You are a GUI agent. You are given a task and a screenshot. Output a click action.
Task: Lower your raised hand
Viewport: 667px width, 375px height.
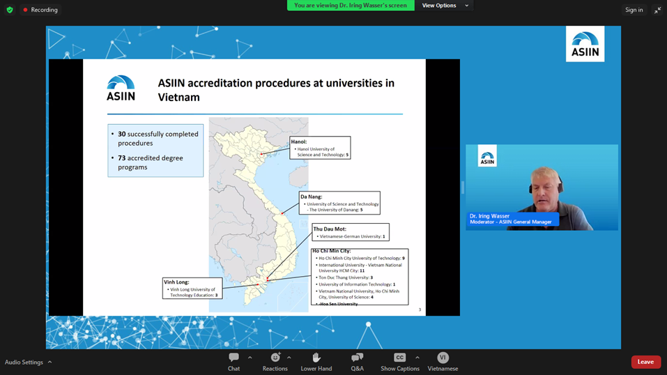316,362
